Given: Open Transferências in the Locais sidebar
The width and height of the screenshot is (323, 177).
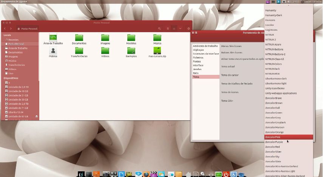Looking at the screenshot, I should coord(16,65).
